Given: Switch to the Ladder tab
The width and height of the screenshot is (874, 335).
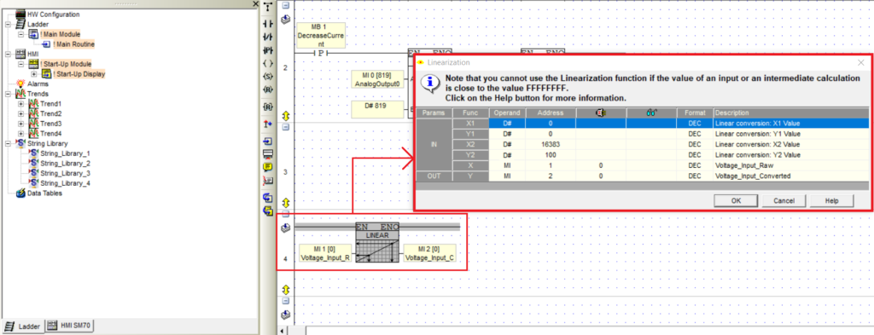Looking at the screenshot, I should [23, 326].
